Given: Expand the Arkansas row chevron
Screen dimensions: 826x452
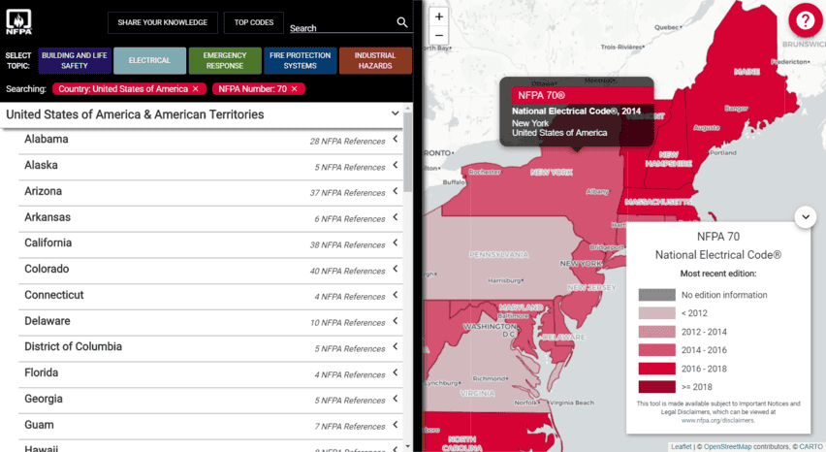Looking at the screenshot, I should [396, 217].
